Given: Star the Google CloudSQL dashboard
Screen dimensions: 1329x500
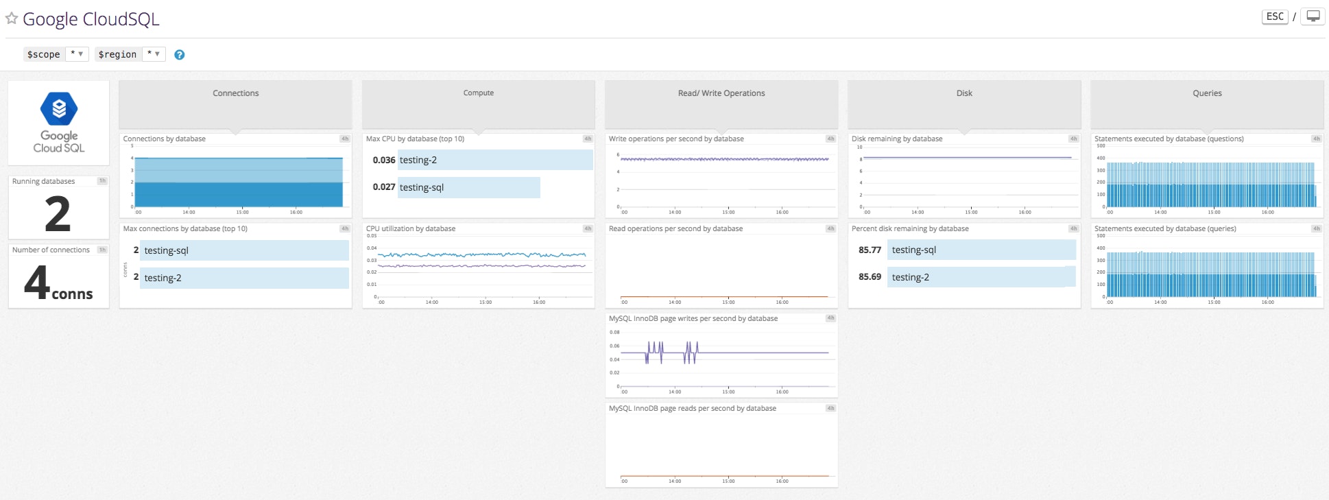Looking at the screenshot, I should (12, 19).
